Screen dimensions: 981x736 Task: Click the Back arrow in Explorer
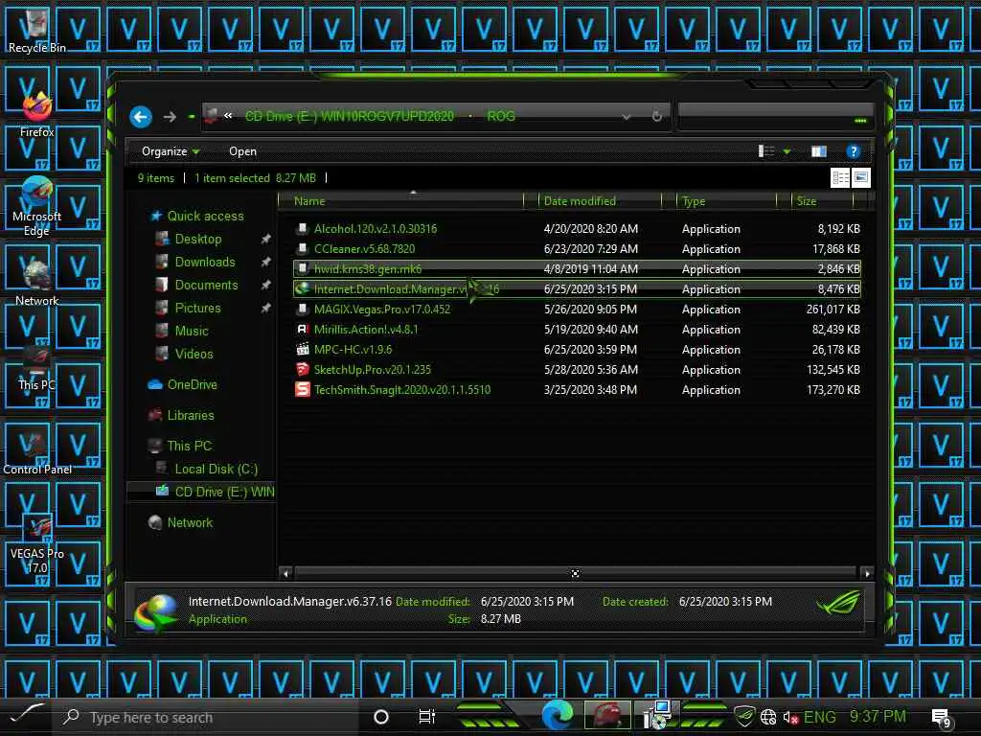(141, 117)
